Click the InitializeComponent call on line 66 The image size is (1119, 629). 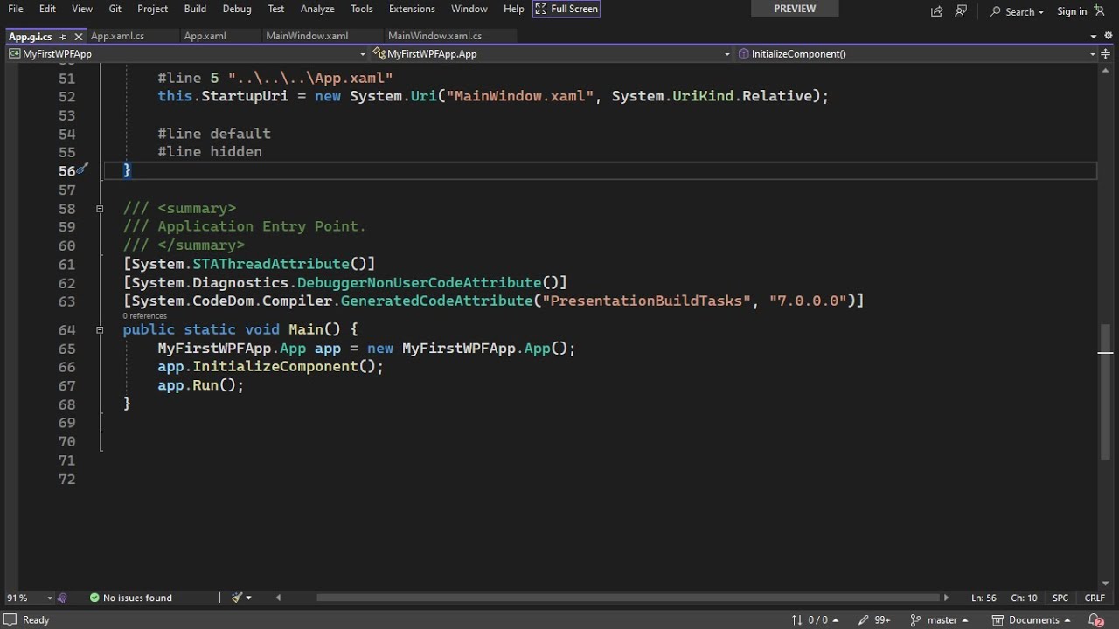[x=275, y=366]
